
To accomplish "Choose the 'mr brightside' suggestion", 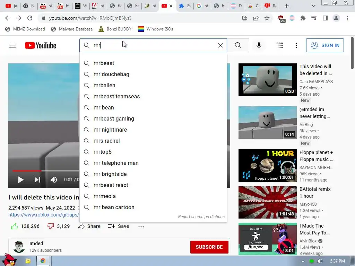I will (153, 174).
